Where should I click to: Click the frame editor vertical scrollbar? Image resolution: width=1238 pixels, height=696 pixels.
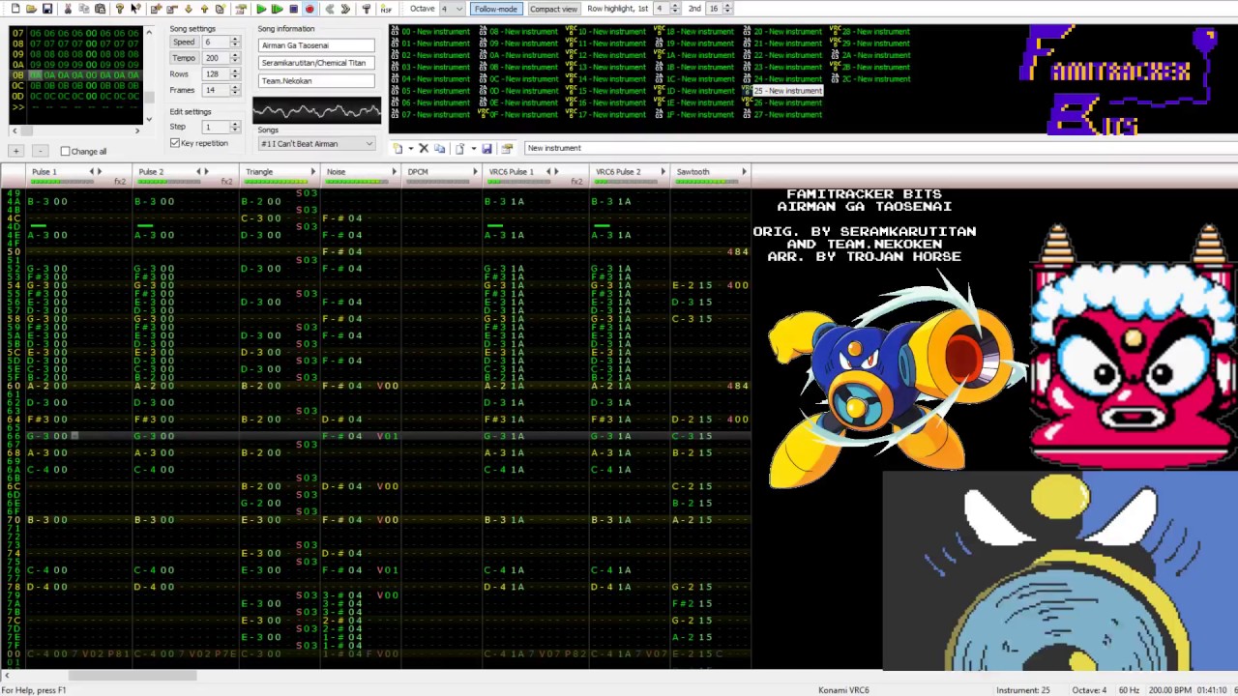click(x=148, y=75)
